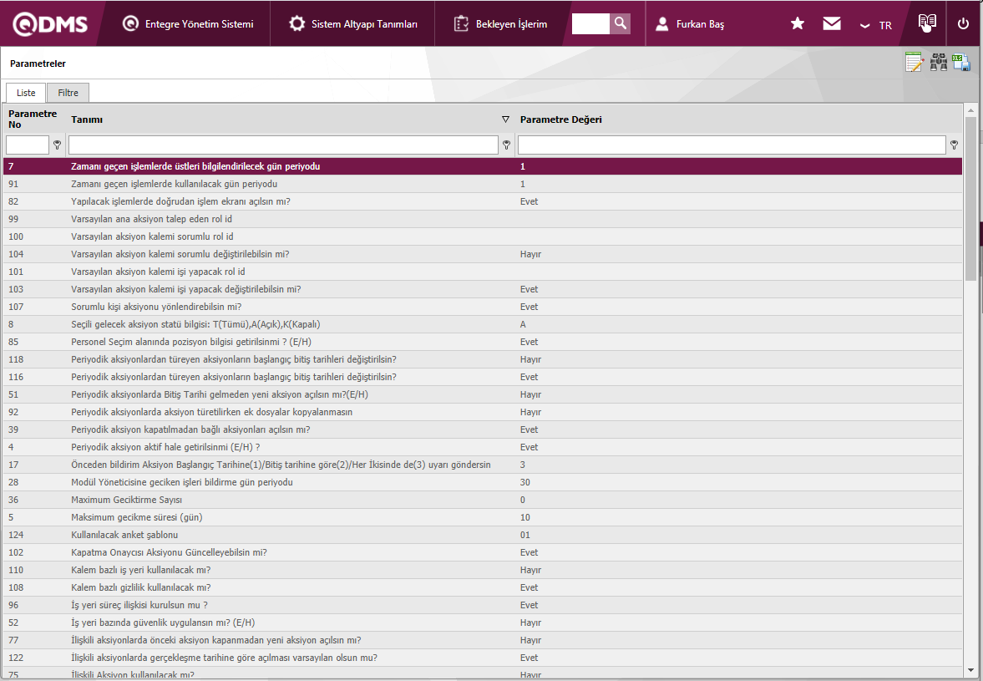Open the Sistem Altyapı Tanımları menu
Image resolution: width=983 pixels, height=681 pixels.
click(x=353, y=24)
